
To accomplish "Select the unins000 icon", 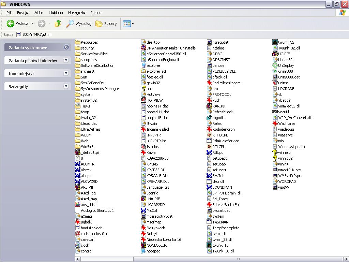I will 275,71.
